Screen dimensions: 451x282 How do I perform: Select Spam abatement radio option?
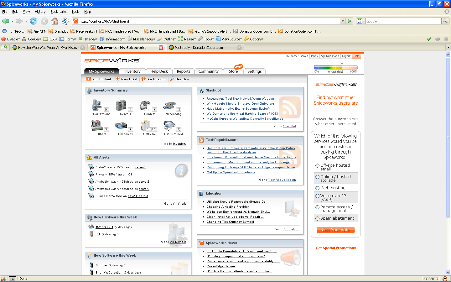(x=318, y=218)
